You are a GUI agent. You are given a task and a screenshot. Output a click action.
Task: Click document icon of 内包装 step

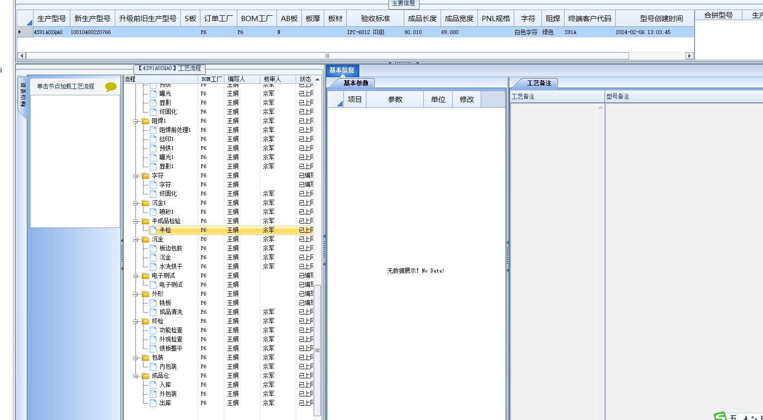(x=153, y=367)
